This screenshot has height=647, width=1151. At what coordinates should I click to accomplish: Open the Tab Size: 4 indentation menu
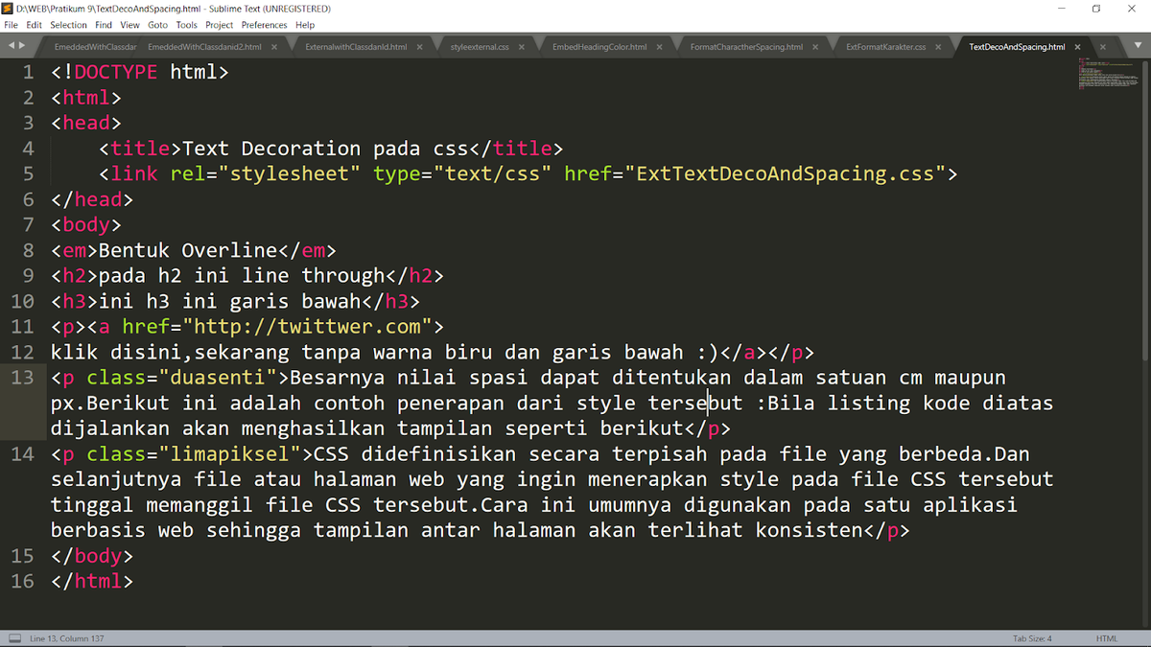[1032, 638]
